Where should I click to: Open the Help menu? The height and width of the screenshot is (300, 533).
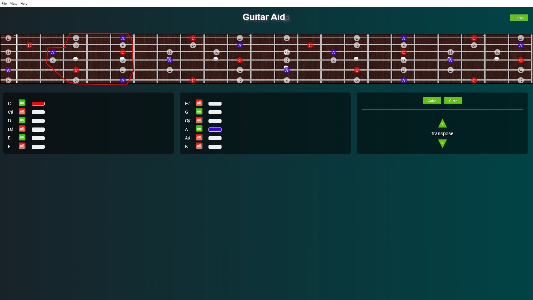tap(24, 4)
